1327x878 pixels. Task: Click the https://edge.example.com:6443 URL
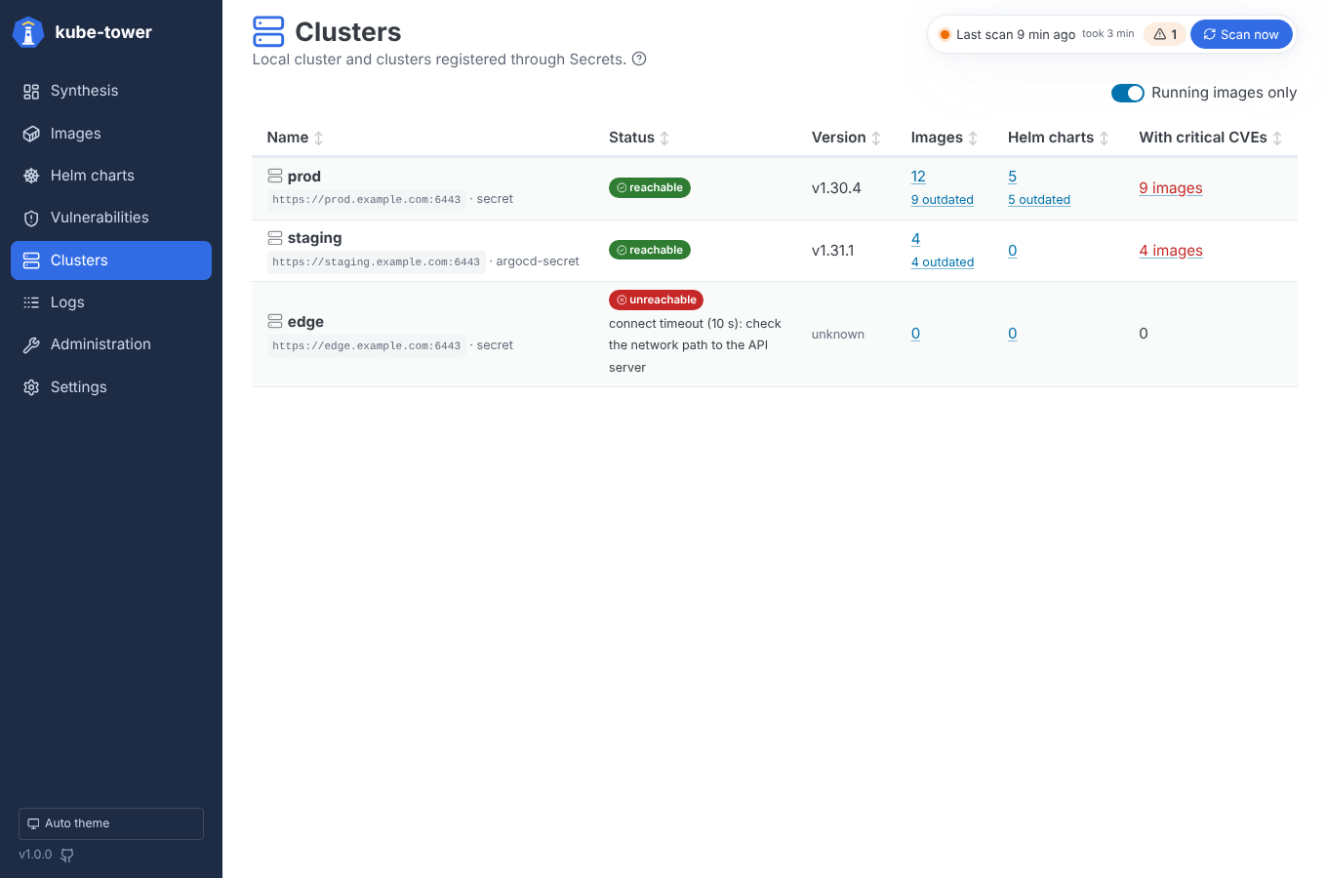click(367, 345)
